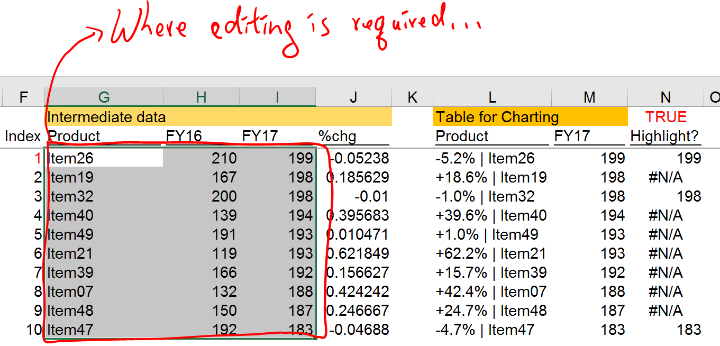Click the column J header
The width and height of the screenshot is (720, 346).
coord(353,97)
